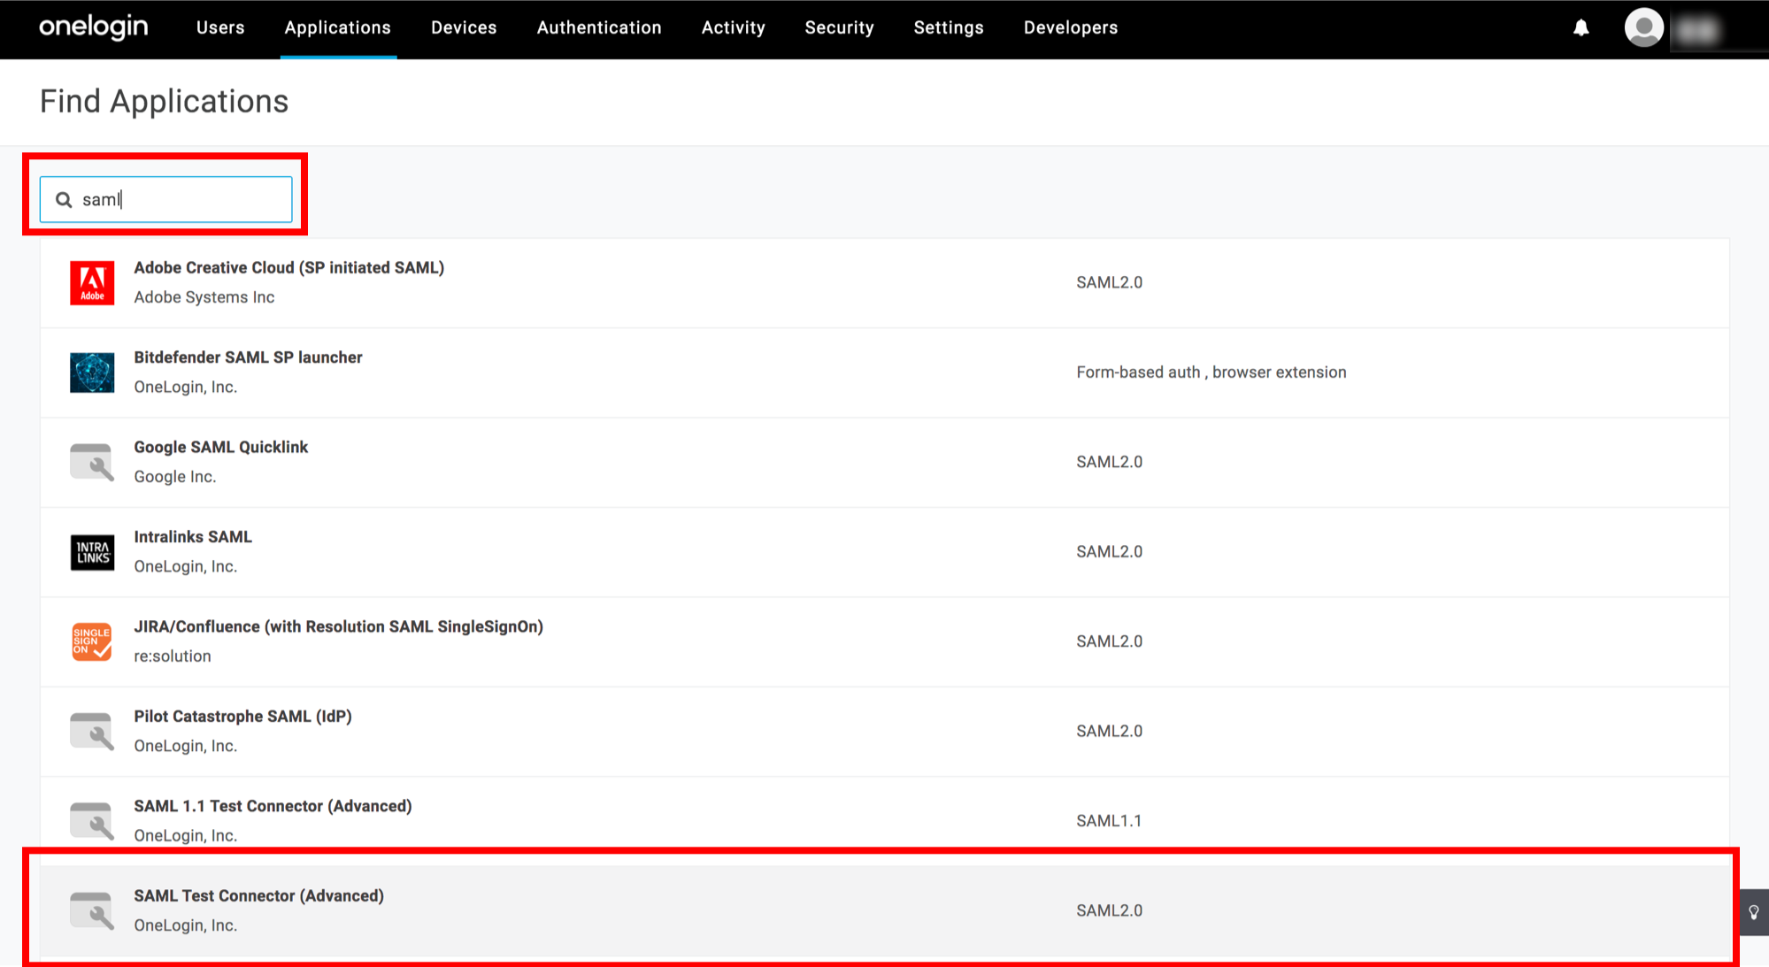Click SAML2.0 label in Adobe row

1109,283
